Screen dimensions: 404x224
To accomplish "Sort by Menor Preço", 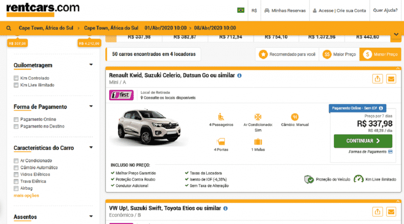I will click(x=380, y=54).
